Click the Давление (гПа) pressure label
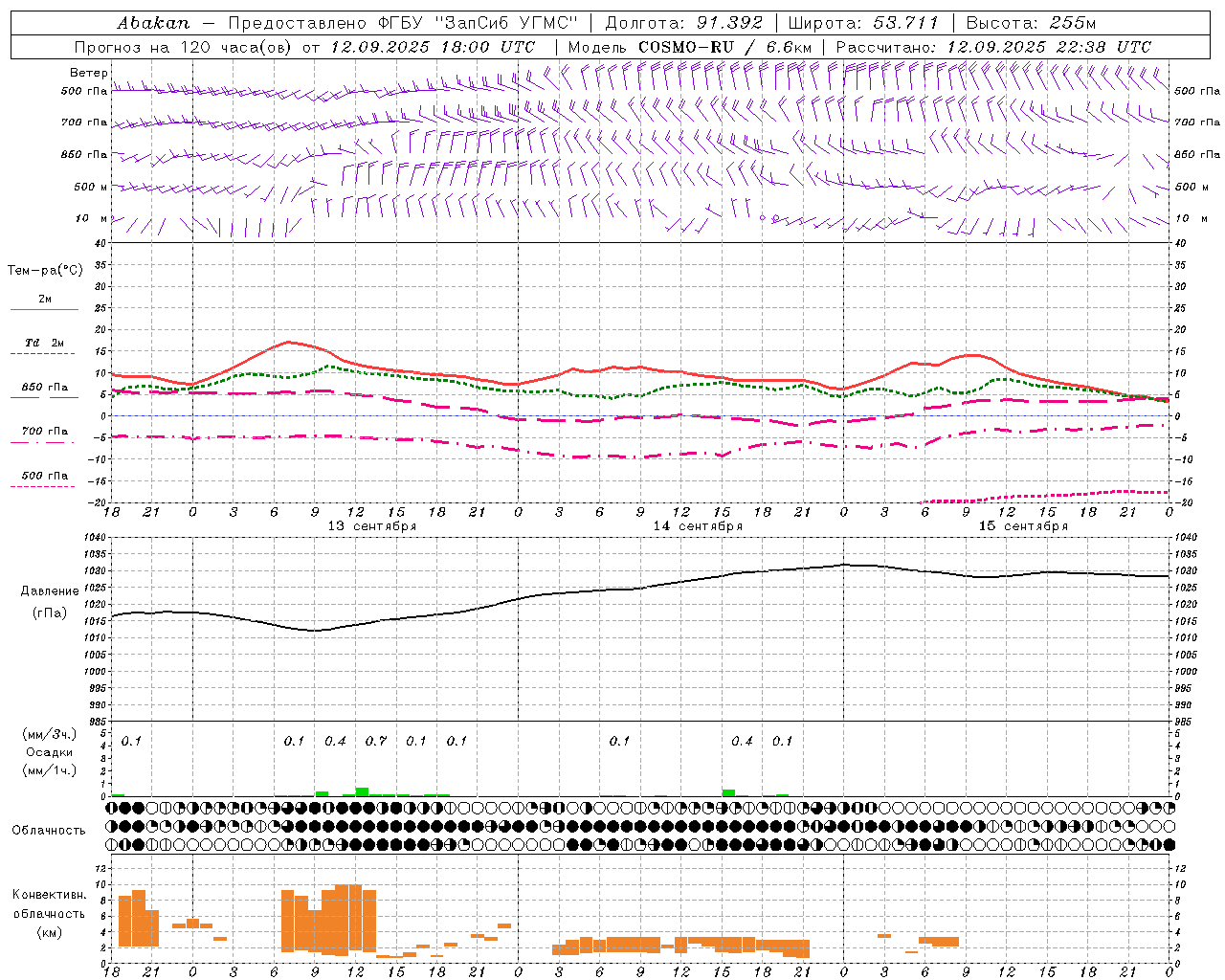 tap(50, 602)
